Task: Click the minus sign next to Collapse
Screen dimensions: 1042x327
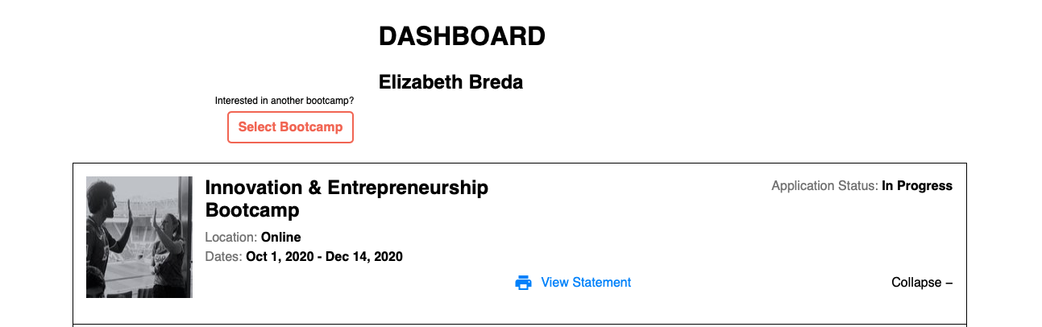Action: [x=949, y=283]
